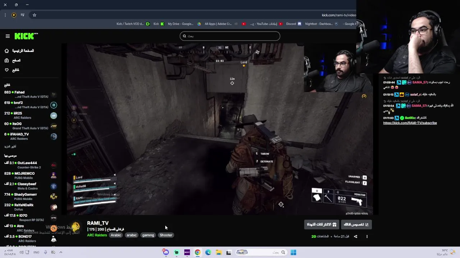Open File Explorer from taskbar
The width and height of the screenshot is (460, 258).
[218, 252]
